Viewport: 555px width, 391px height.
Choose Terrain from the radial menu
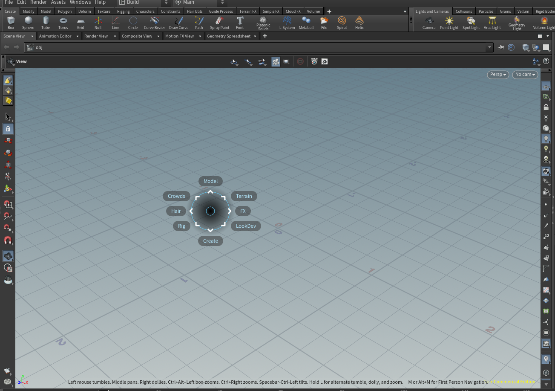244,196
